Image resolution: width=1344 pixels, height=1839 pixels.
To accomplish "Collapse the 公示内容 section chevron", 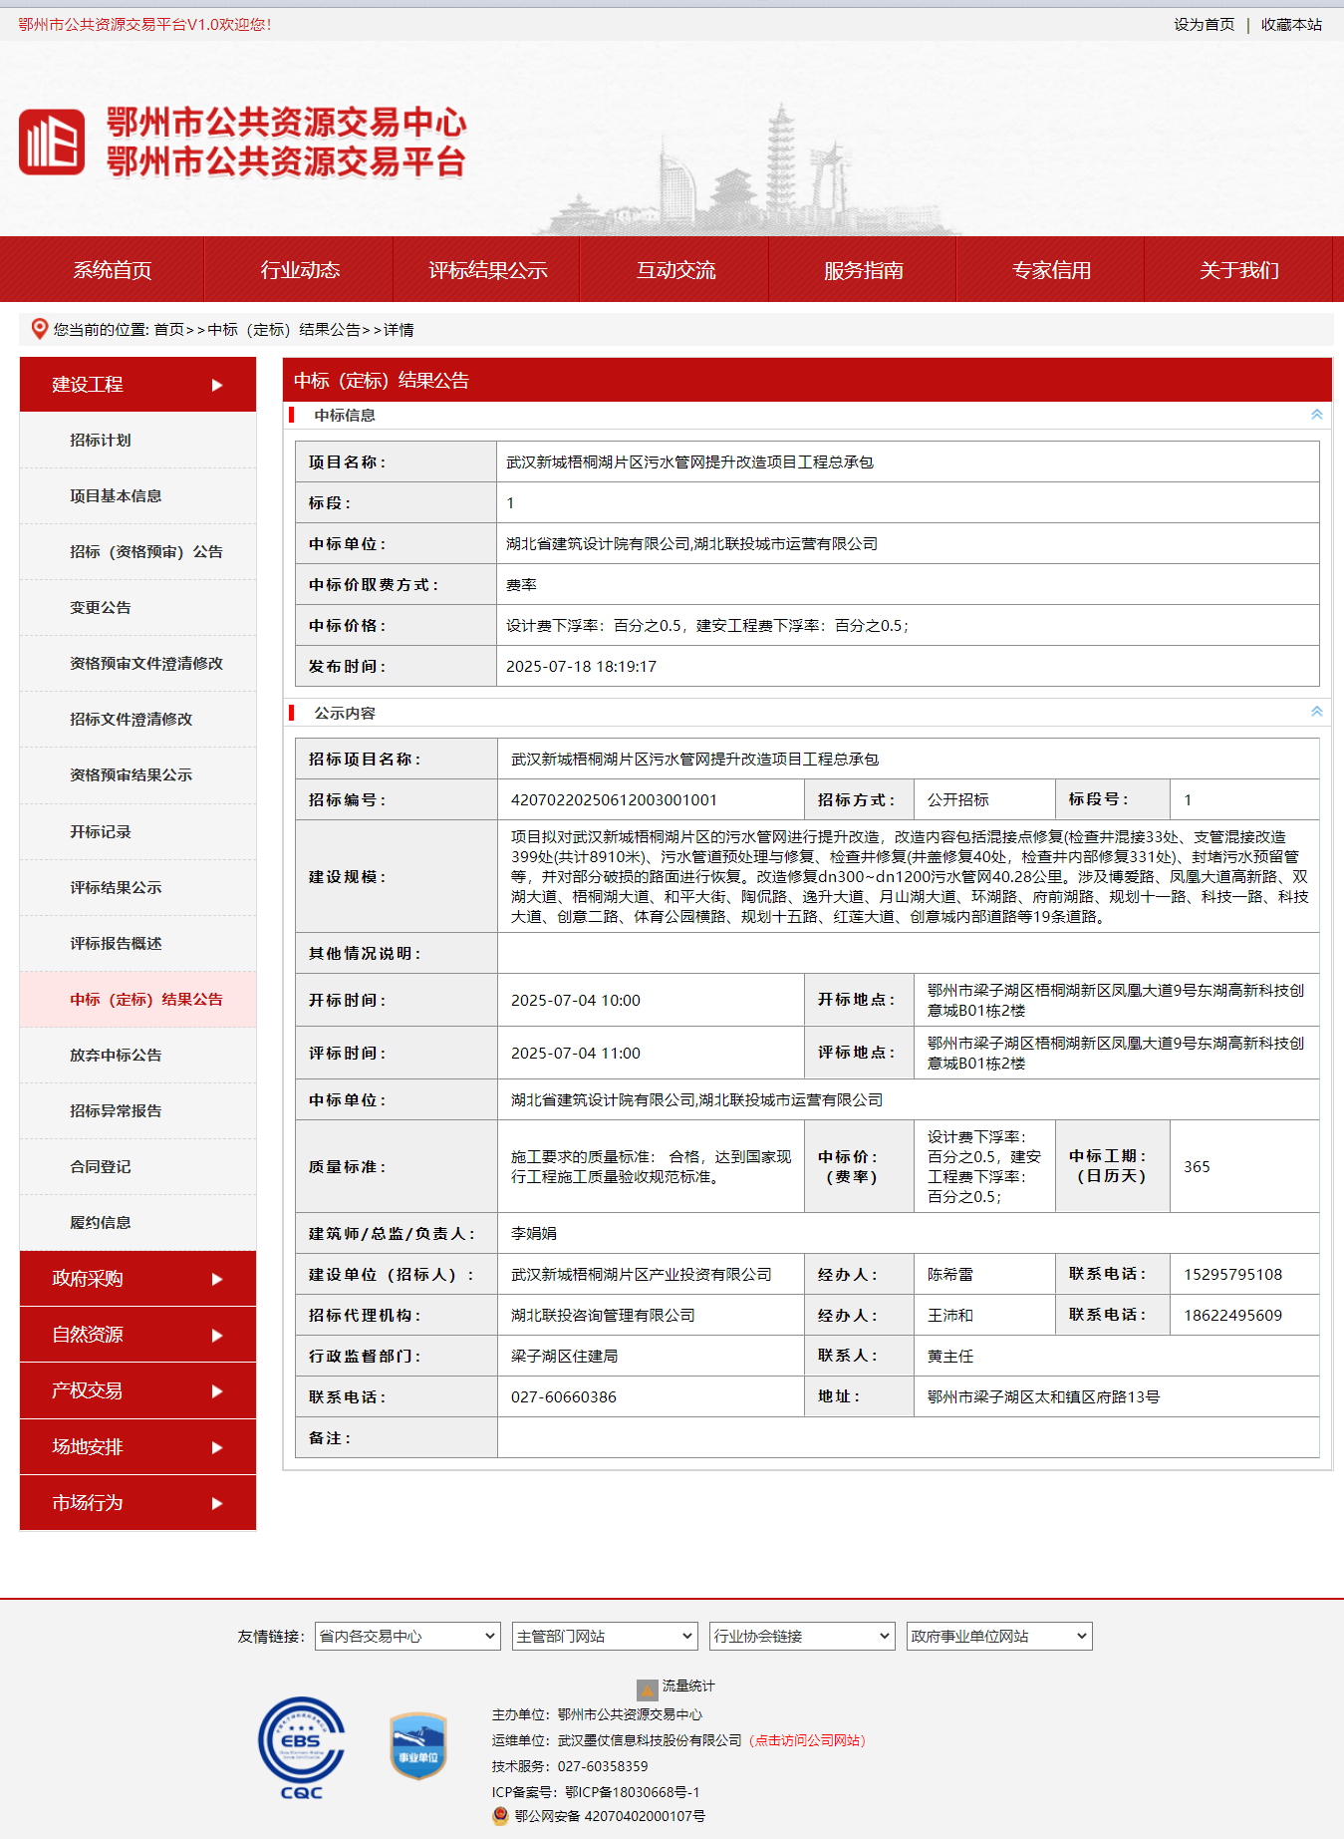I will pos(1316,712).
